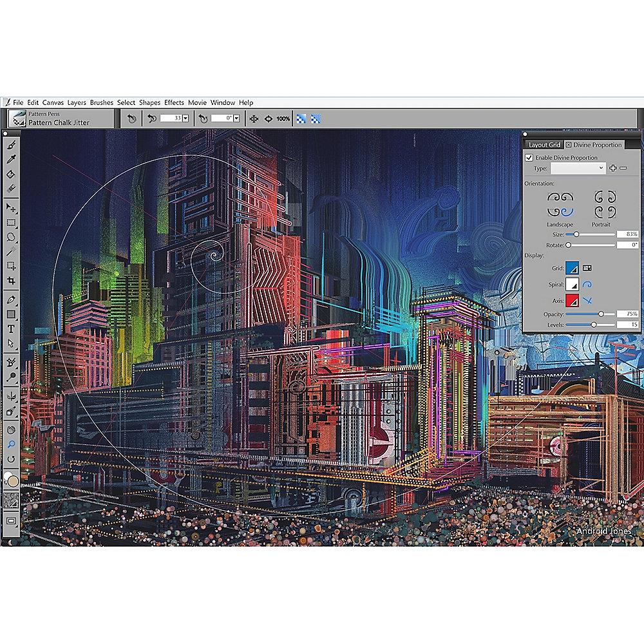Switch to the Layout Grid tab

(544, 145)
